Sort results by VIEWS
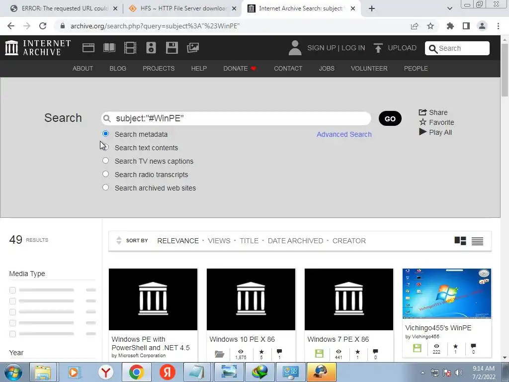The height and width of the screenshot is (382, 509). point(219,241)
